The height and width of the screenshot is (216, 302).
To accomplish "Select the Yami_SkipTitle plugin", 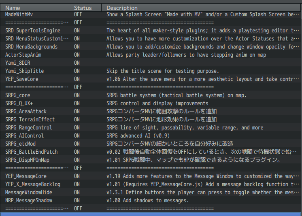I will pyautogui.click(x=151, y=71).
